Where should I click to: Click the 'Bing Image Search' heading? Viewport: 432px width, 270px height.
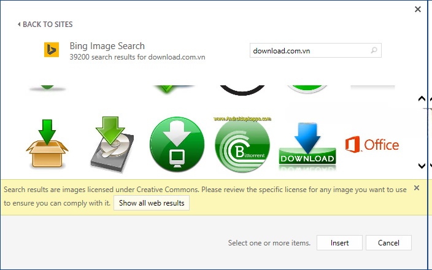pos(107,46)
